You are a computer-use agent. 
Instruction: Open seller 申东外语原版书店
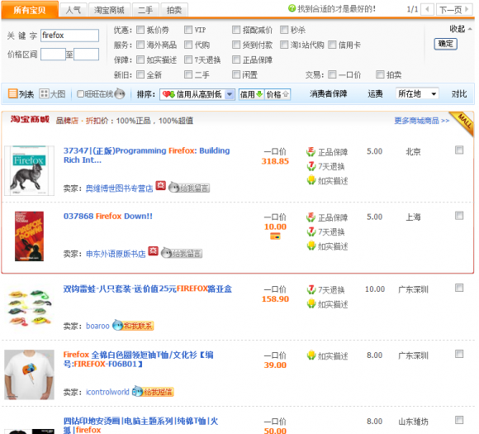[116, 254]
